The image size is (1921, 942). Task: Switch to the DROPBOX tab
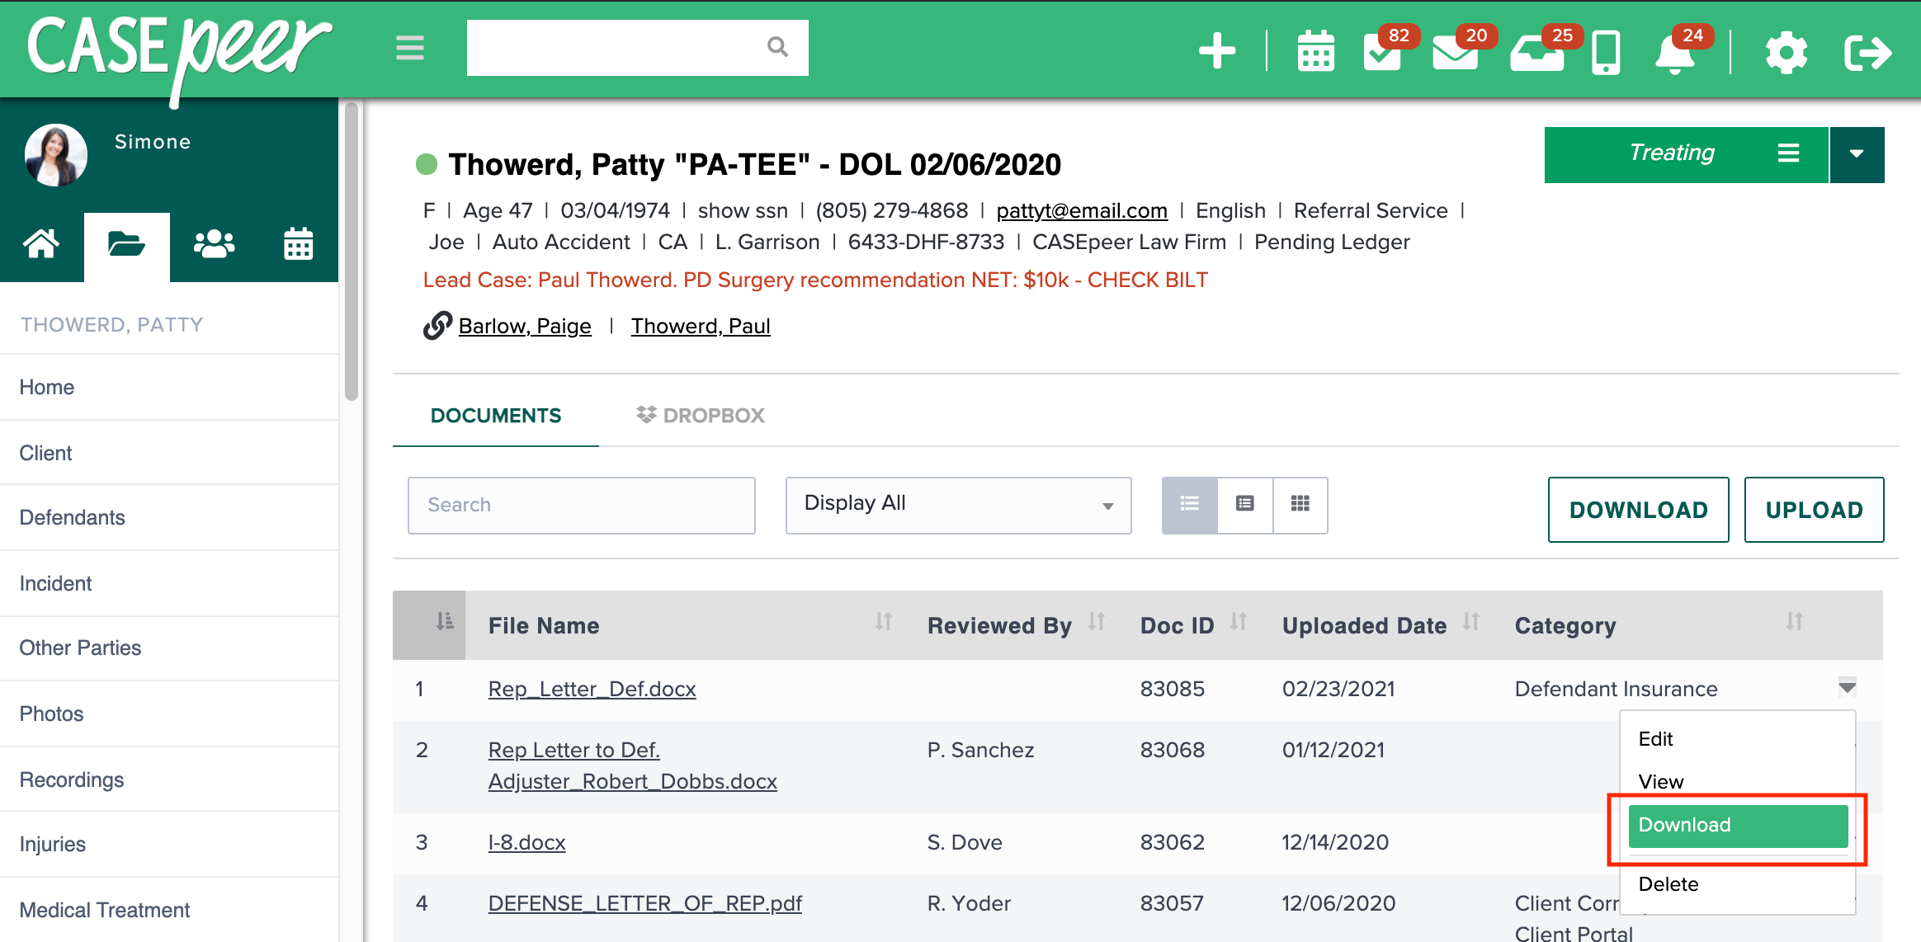[699, 415]
